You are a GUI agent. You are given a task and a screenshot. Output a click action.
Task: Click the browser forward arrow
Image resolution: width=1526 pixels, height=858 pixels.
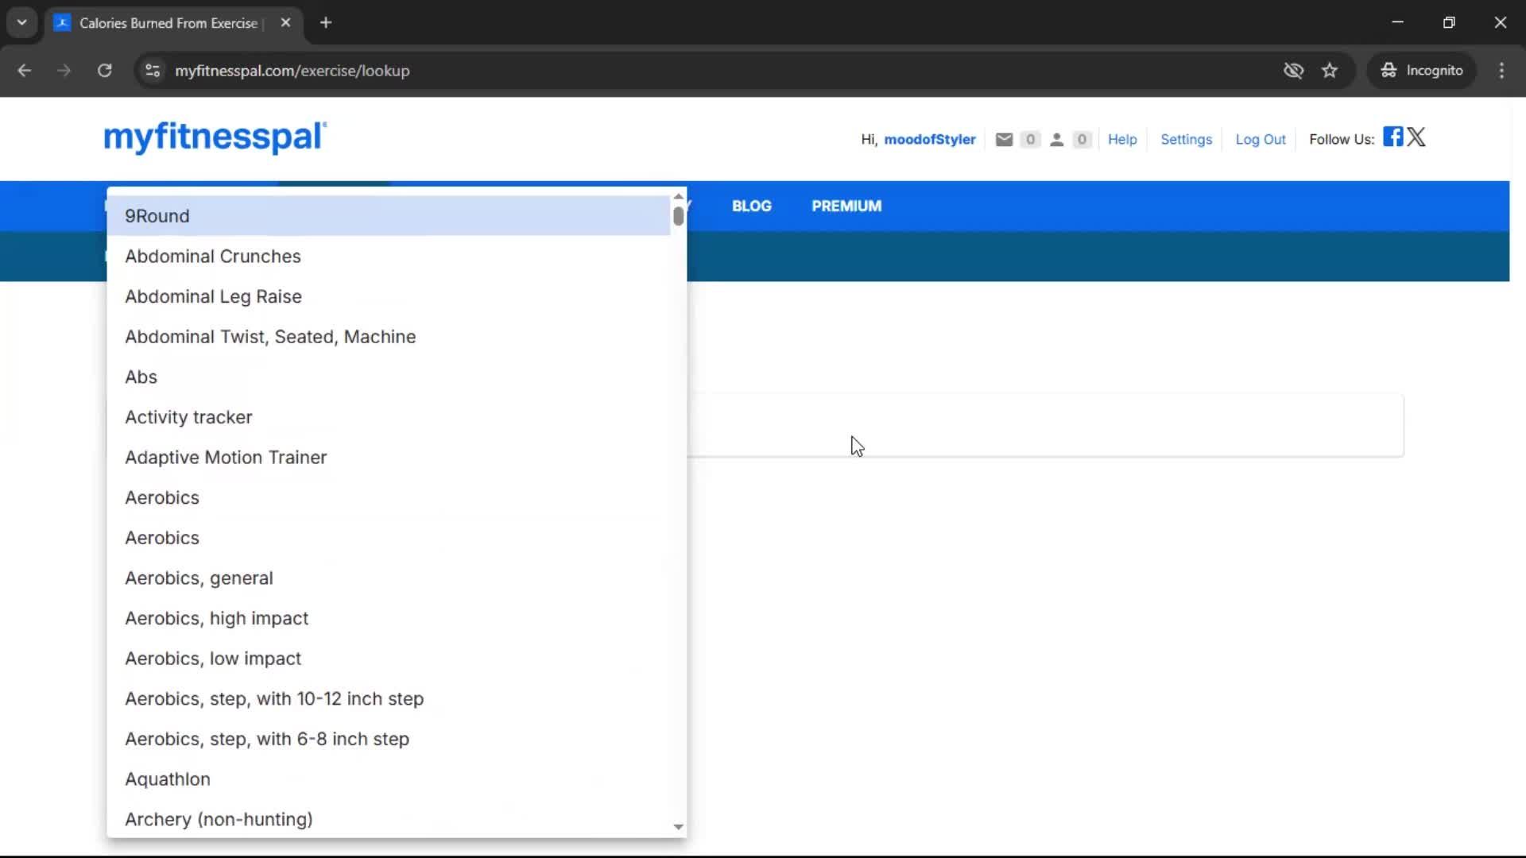pyautogui.click(x=64, y=71)
